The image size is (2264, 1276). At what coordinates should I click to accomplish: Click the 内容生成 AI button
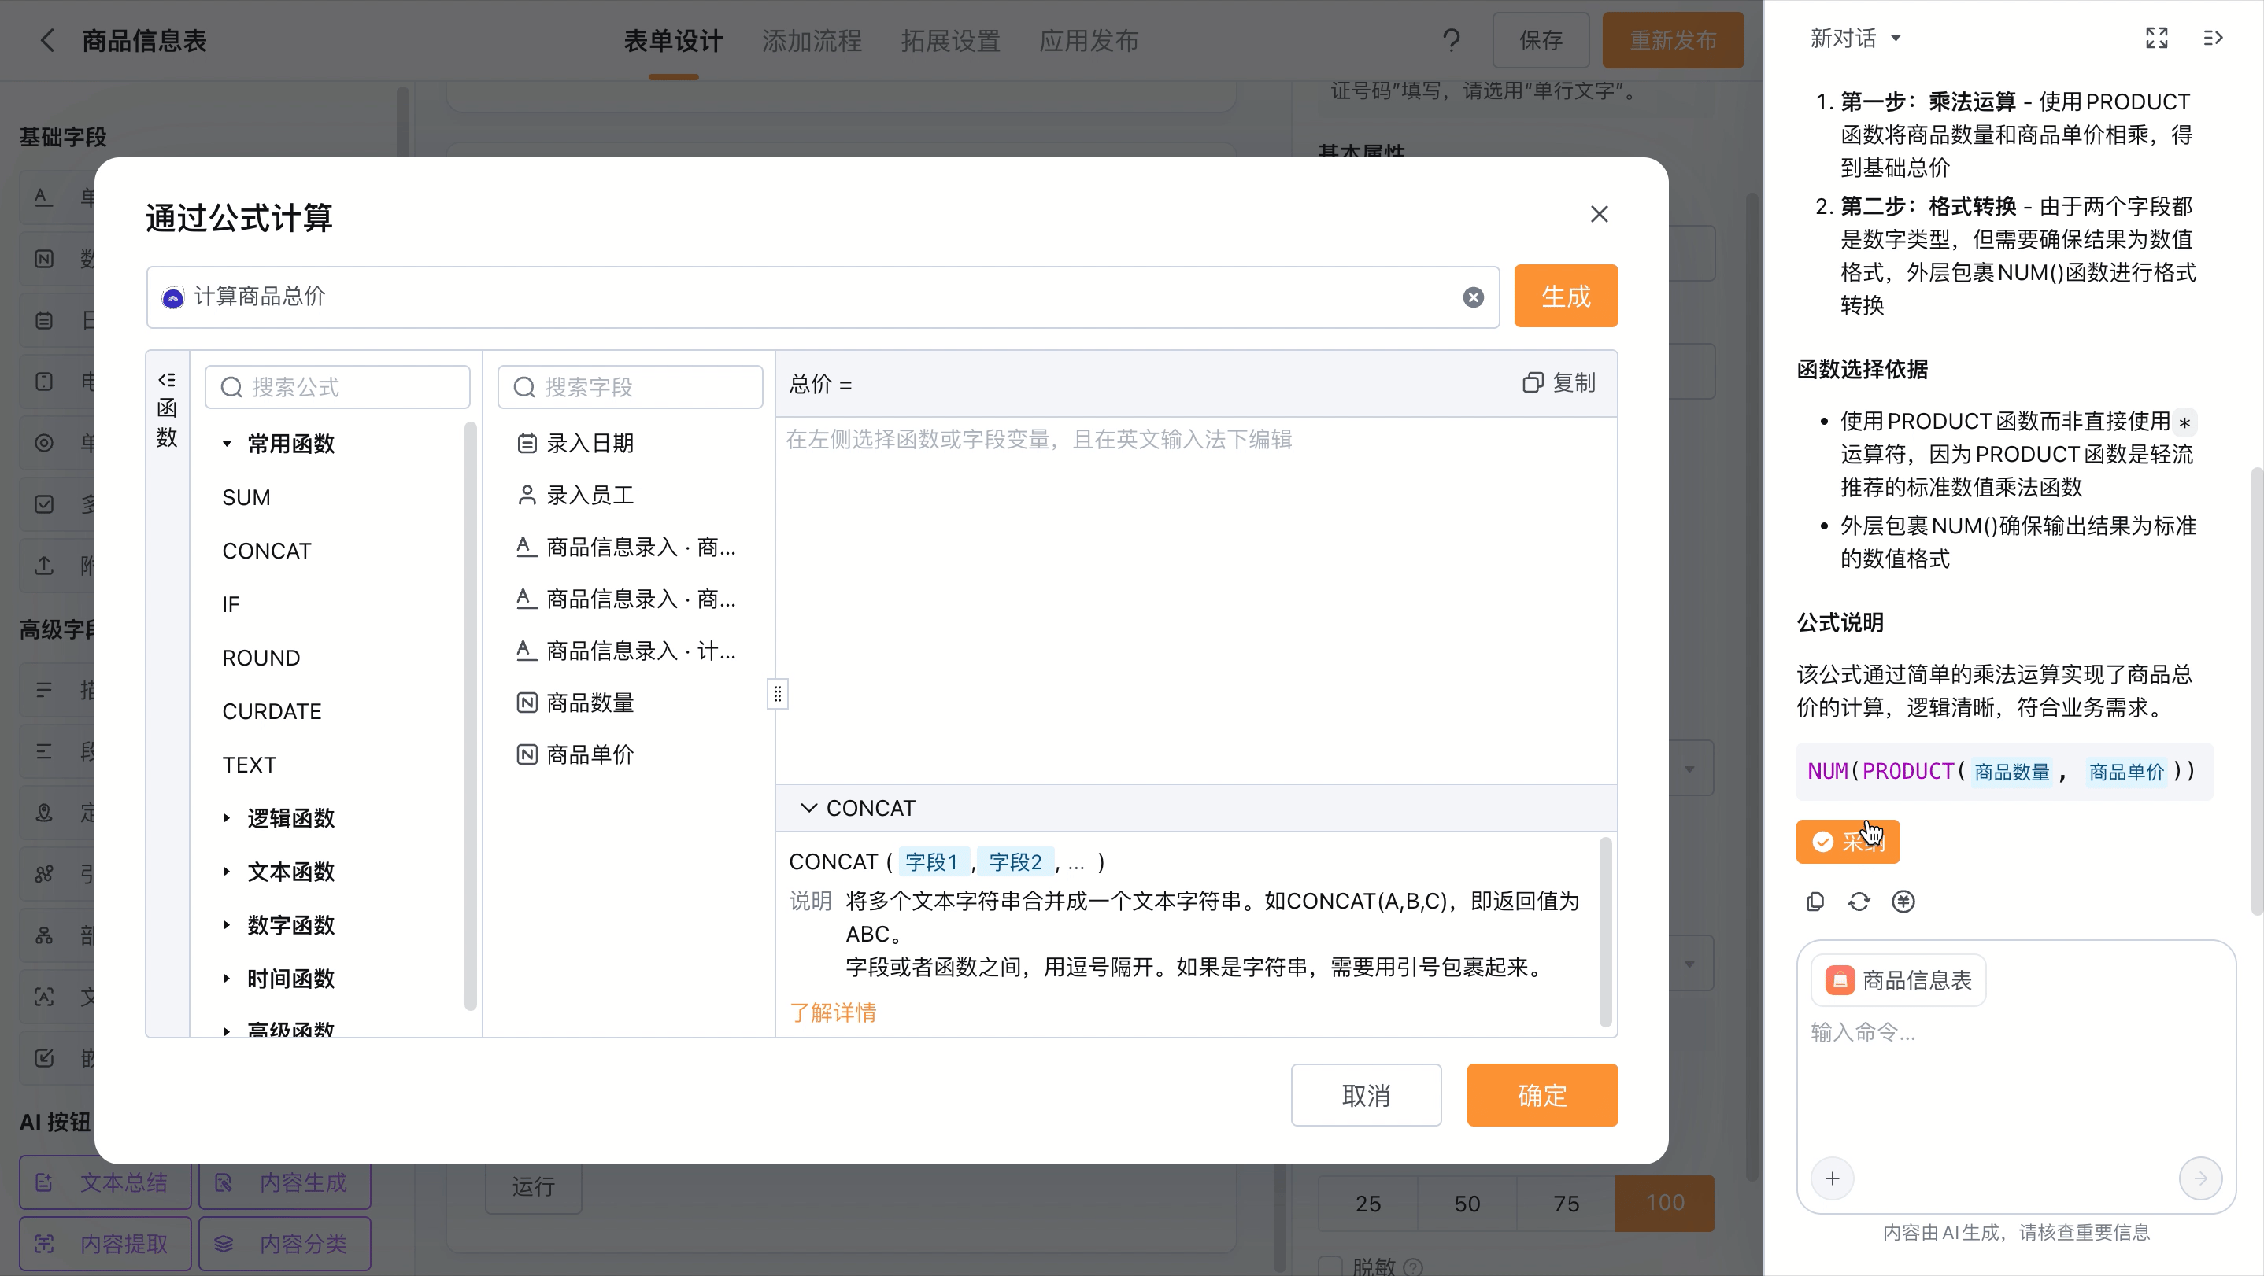(x=285, y=1182)
